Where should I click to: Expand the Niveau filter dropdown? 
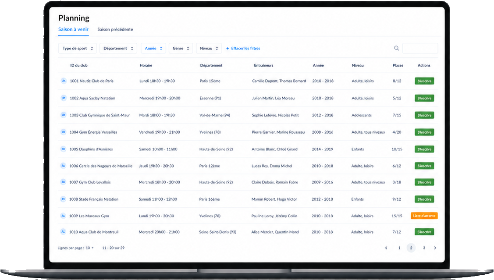click(209, 48)
